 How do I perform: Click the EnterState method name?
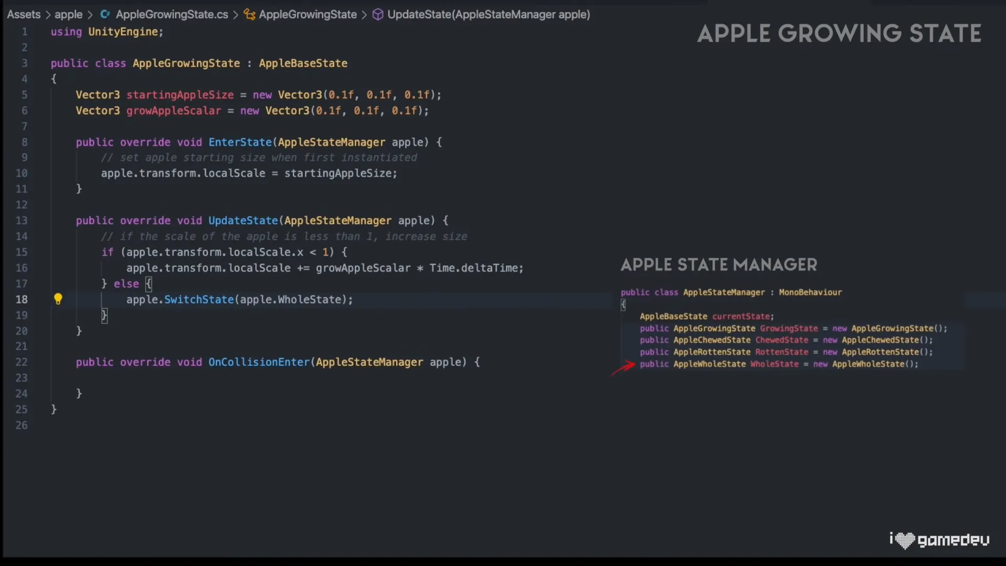pos(240,142)
